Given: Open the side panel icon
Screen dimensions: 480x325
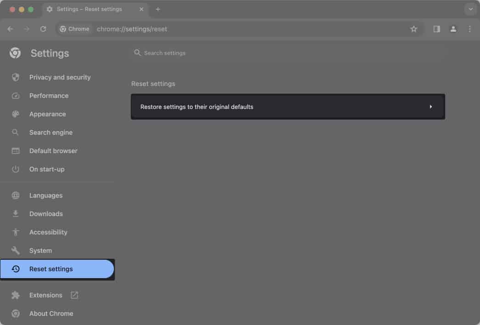Looking at the screenshot, I should (x=436, y=29).
